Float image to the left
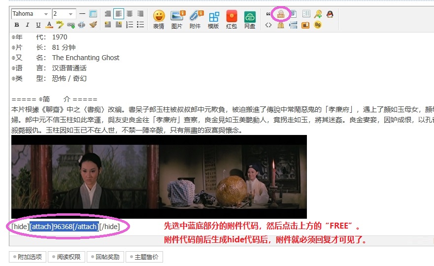The height and width of the screenshot is (266, 434). tap(108, 25)
